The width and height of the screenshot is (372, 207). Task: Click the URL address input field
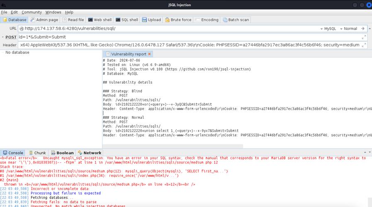point(166,29)
